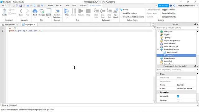Collapse the Data properties section
This screenshot has height=112, width=199.
[x=158, y=74]
